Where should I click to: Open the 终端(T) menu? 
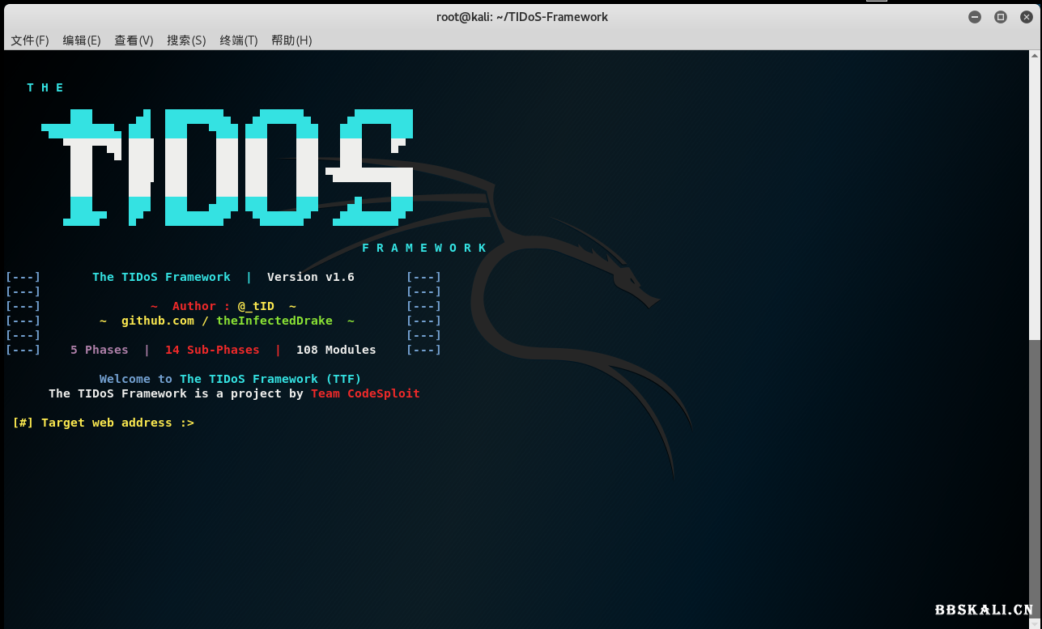[x=238, y=40]
